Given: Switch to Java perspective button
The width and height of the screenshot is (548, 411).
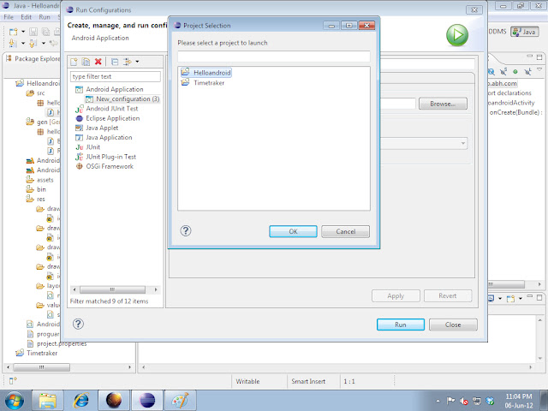Looking at the screenshot, I should coord(525,32).
